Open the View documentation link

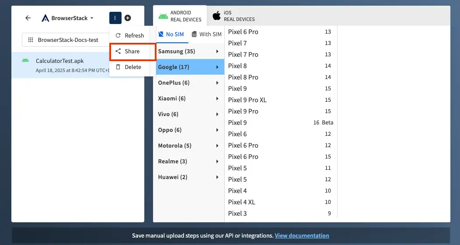(302, 235)
